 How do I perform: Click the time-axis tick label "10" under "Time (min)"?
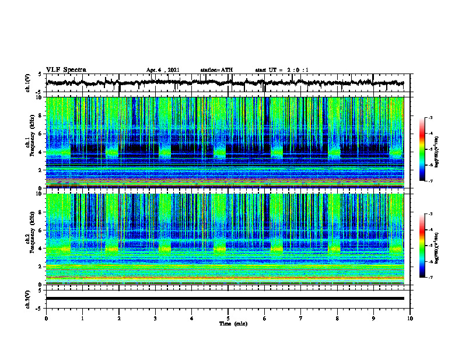pyautogui.click(x=410, y=318)
